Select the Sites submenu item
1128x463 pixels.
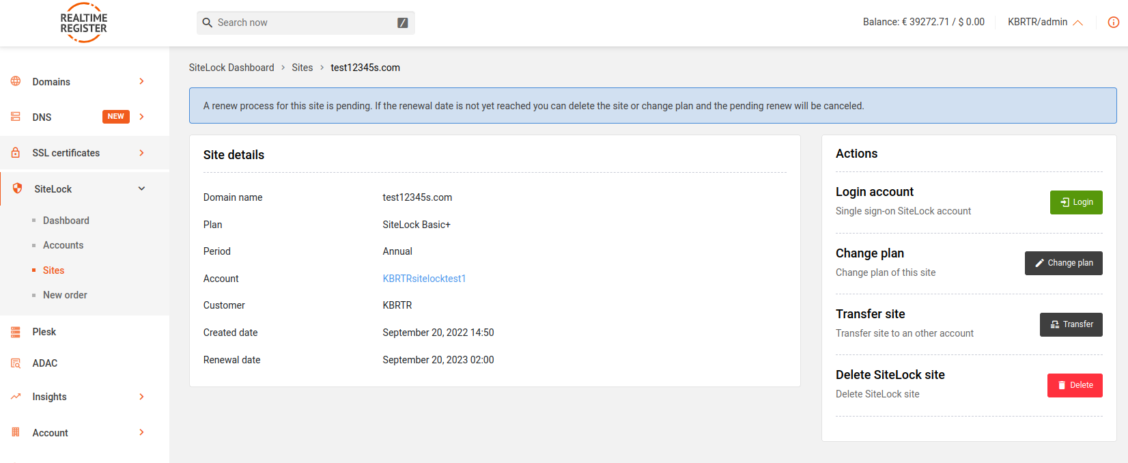pos(53,270)
